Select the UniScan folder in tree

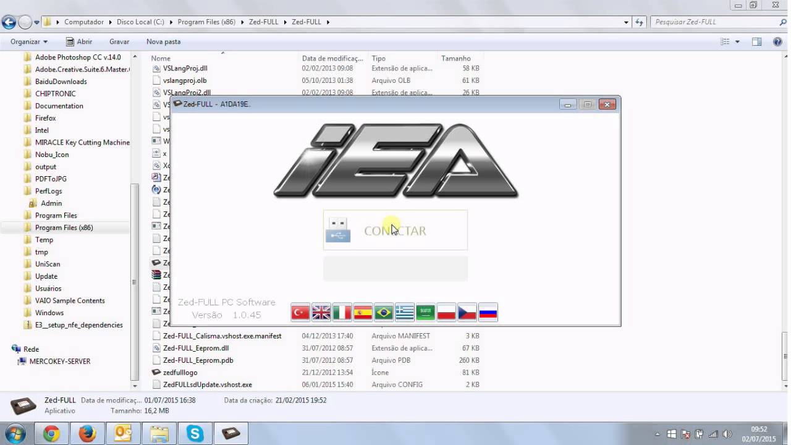click(48, 264)
